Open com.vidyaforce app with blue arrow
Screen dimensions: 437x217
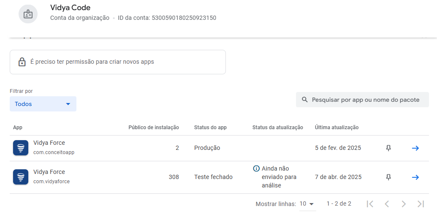[x=415, y=177]
